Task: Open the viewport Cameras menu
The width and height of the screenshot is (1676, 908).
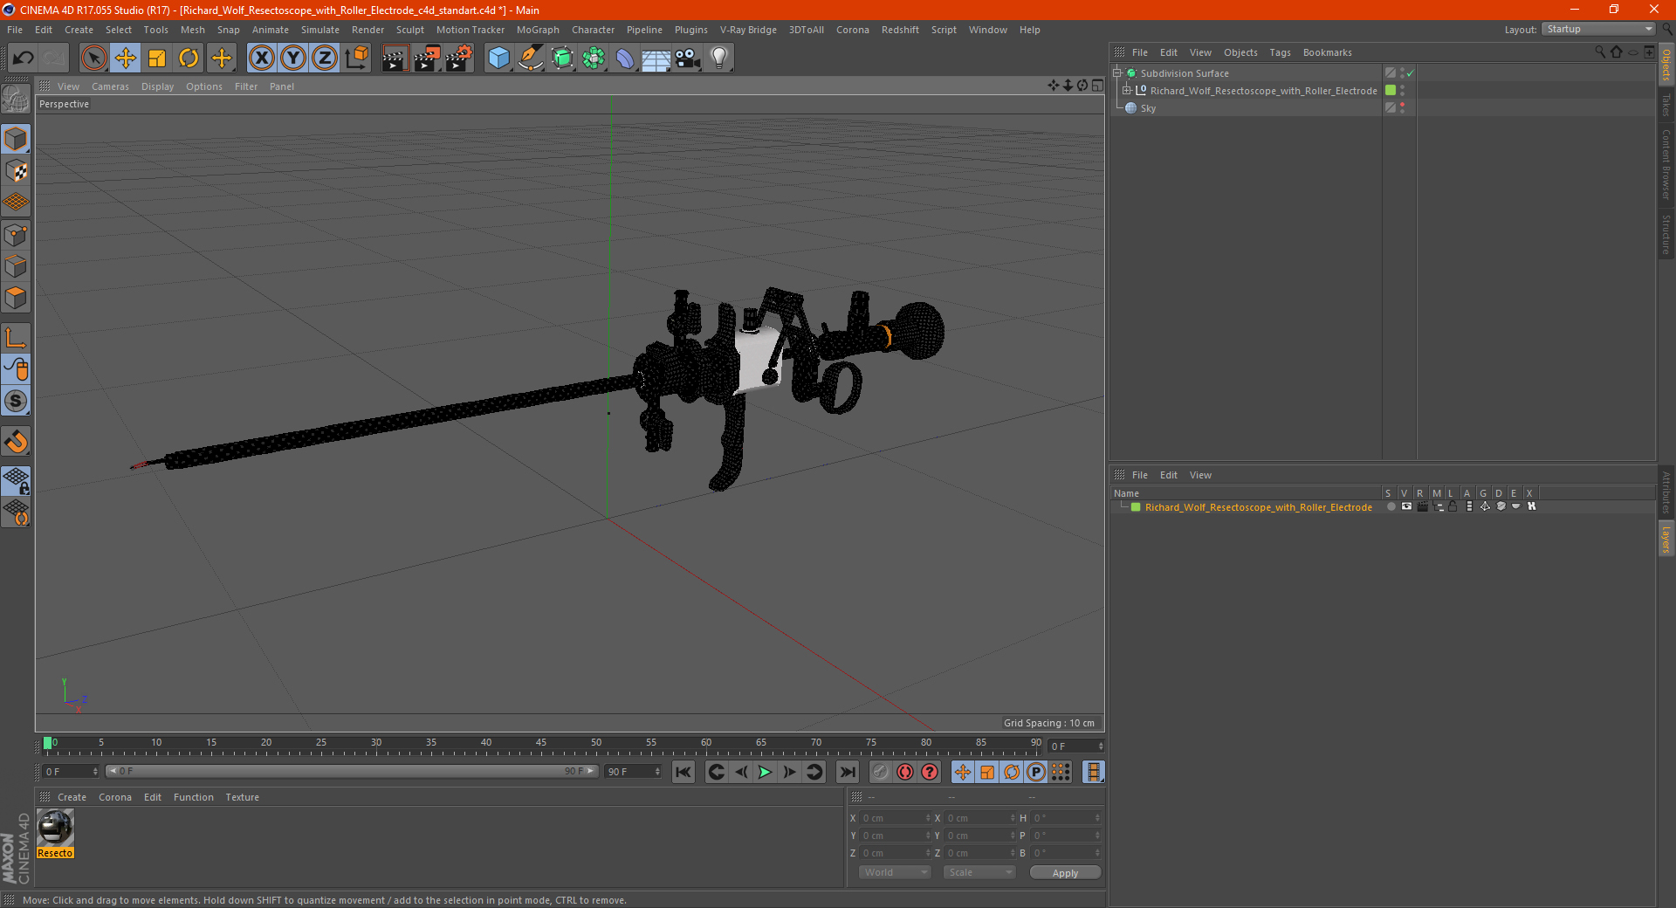Action: click(x=110, y=86)
